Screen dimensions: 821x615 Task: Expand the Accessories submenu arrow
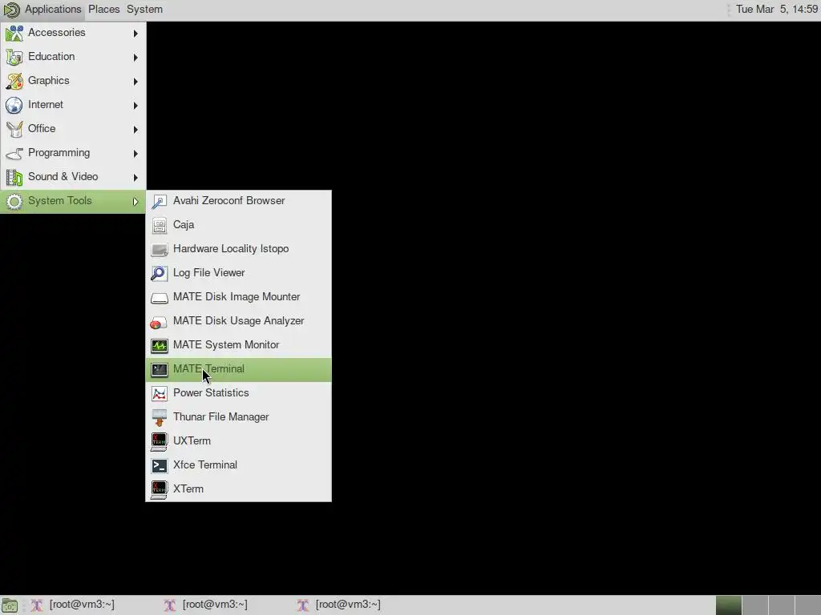[x=135, y=33]
